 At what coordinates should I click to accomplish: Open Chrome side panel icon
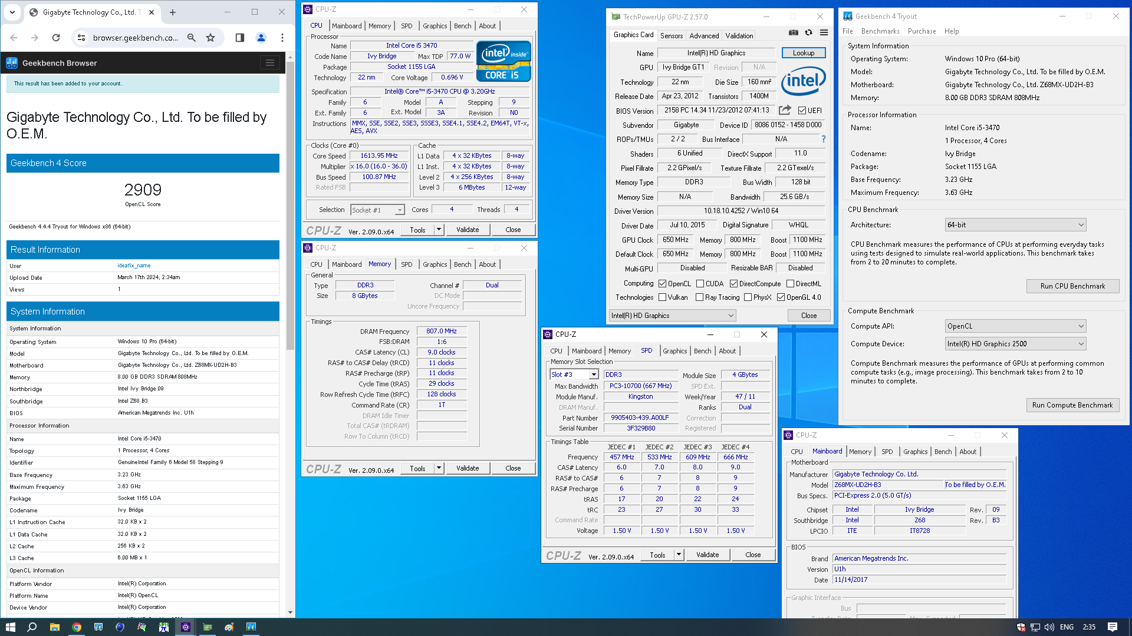pyautogui.click(x=239, y=38)
